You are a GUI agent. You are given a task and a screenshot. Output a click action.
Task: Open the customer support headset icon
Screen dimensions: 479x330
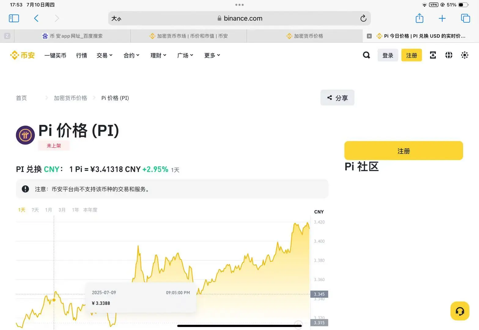(460, 311)
